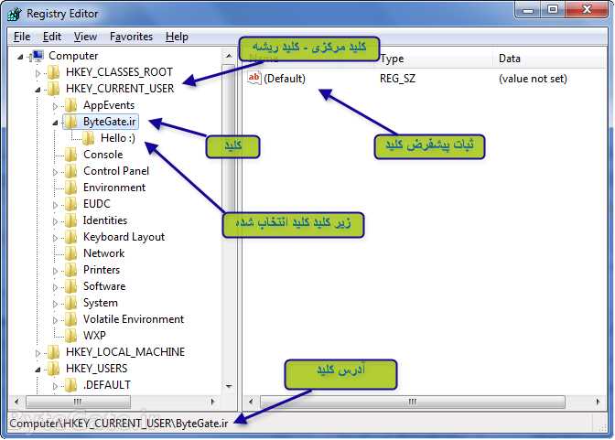This screenshot has width=615, height=440.
Task: Click the Console folder icon
Action: pyautogui.click(x=70, y=155)
